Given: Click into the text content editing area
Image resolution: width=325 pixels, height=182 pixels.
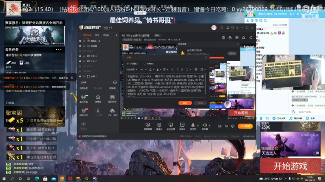Looking at the screenshot, I should coord(166,85).
